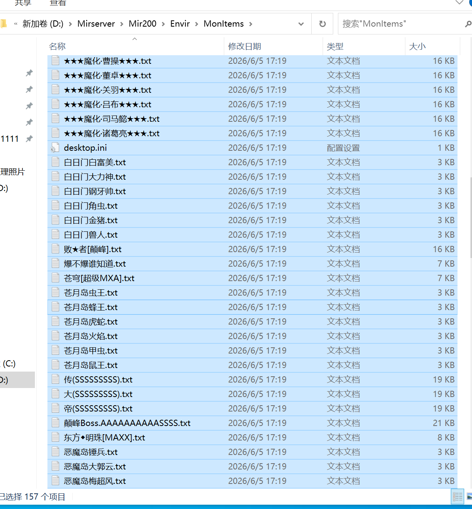Expand the chevron after MonItems breadcrumb

tap(251, 24)
